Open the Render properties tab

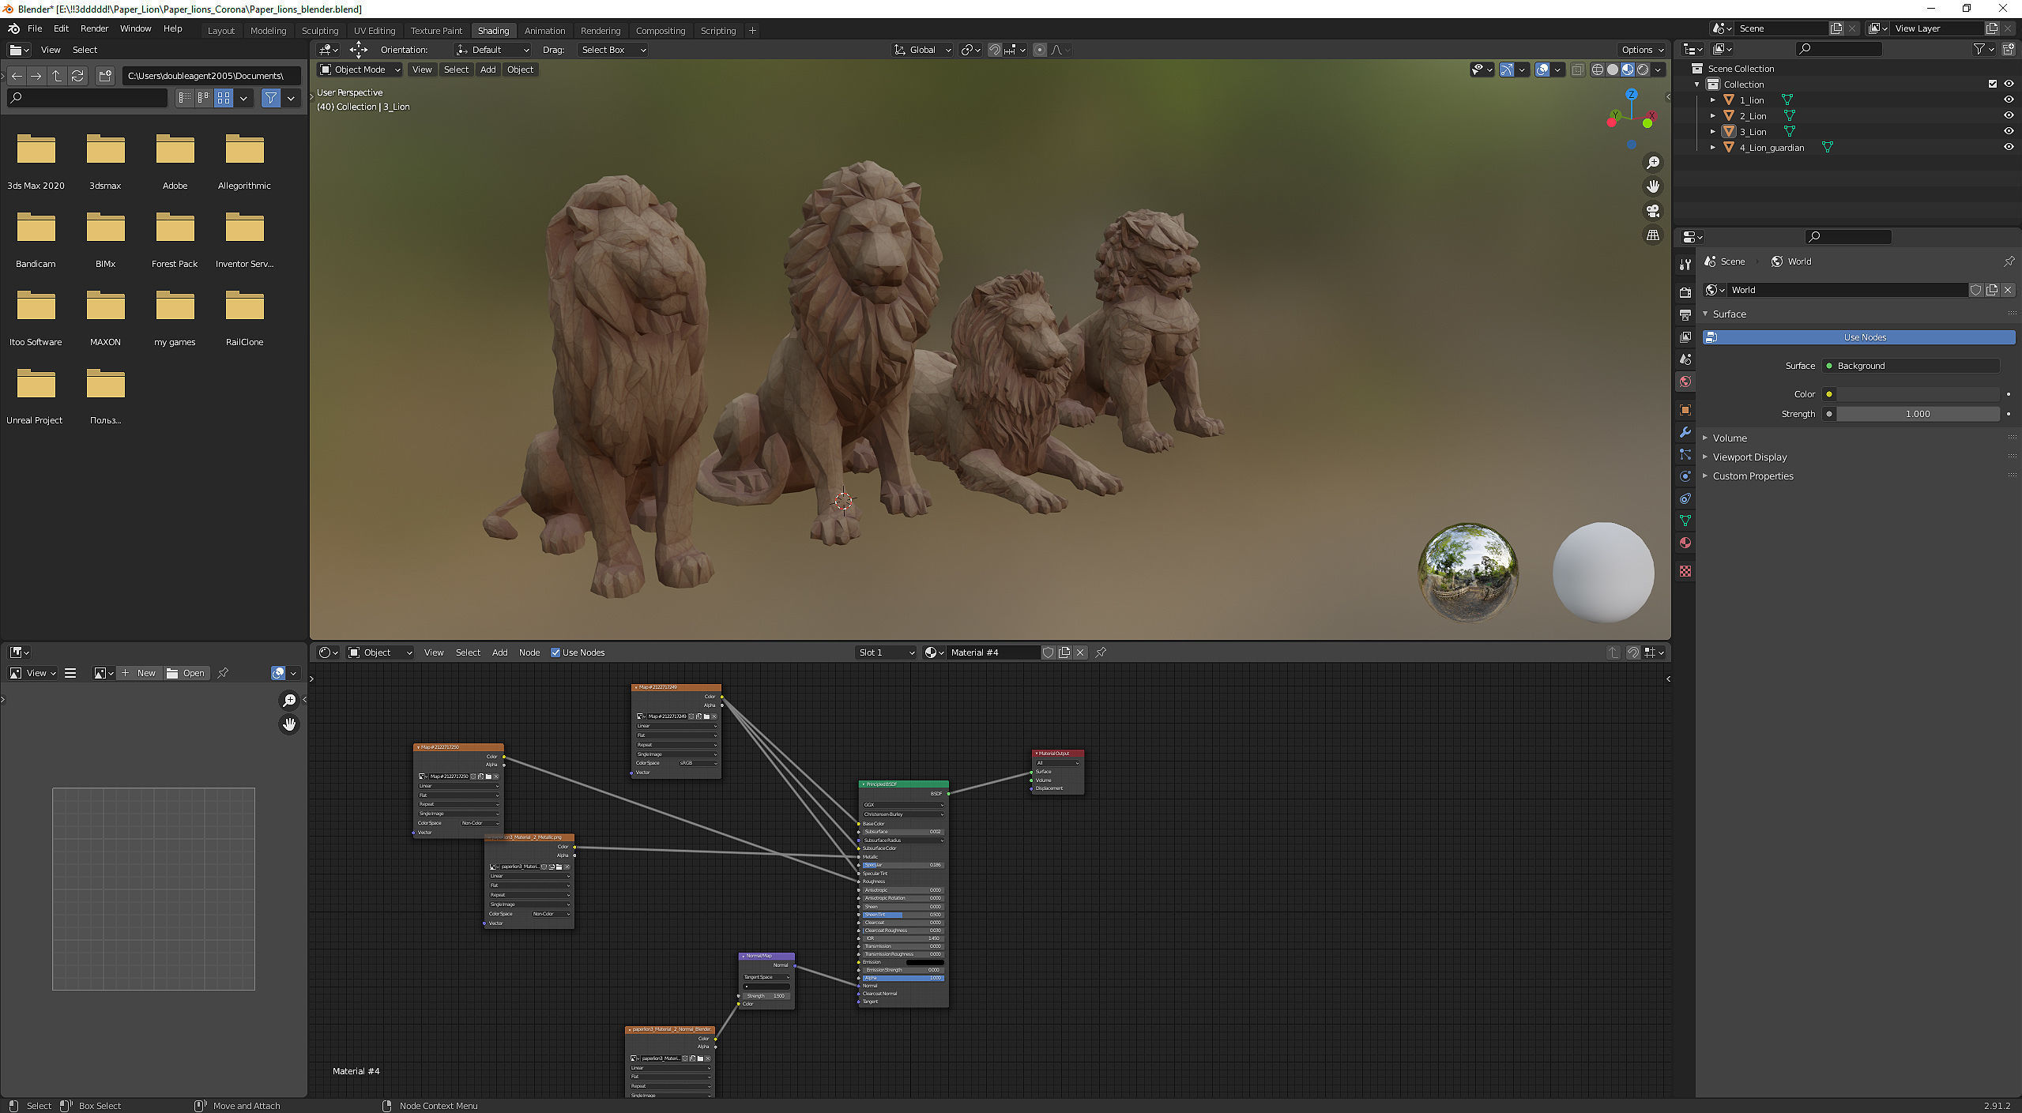[x=1685, y=292]
